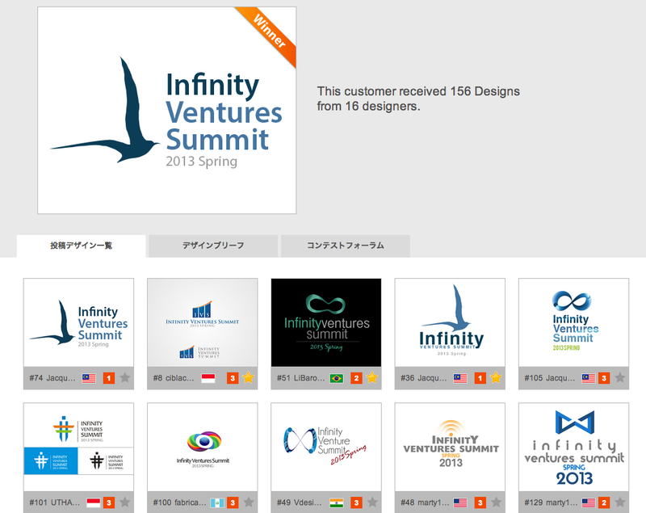Toggle the star on design #74
This screenshot has width=646, height=513.
coord(125,378)
